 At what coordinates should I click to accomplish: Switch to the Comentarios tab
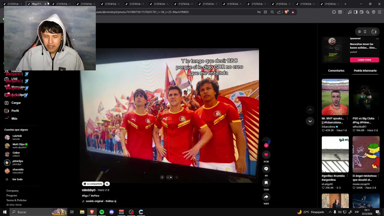336,70
